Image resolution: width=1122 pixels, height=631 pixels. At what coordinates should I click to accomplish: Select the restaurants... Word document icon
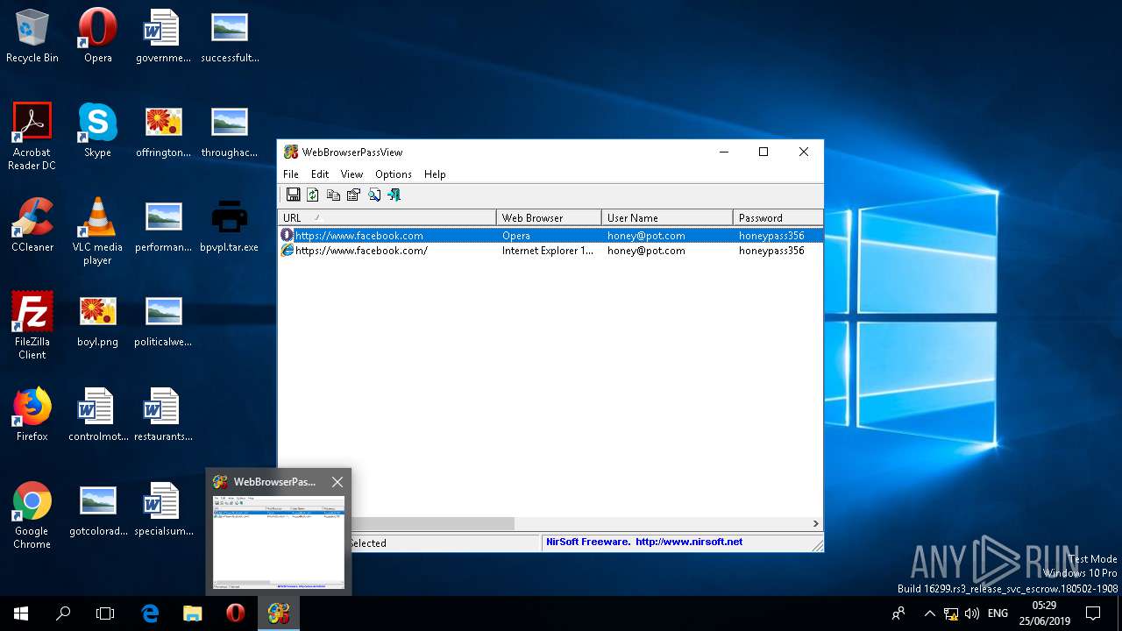(x=163, y=415)
